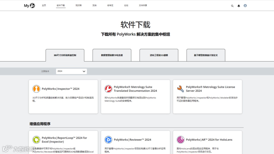The width and height of the screenshot is (274, 154).
Task: Switch to the 基于模型的测量计划定义 tab
Action: 206,55
